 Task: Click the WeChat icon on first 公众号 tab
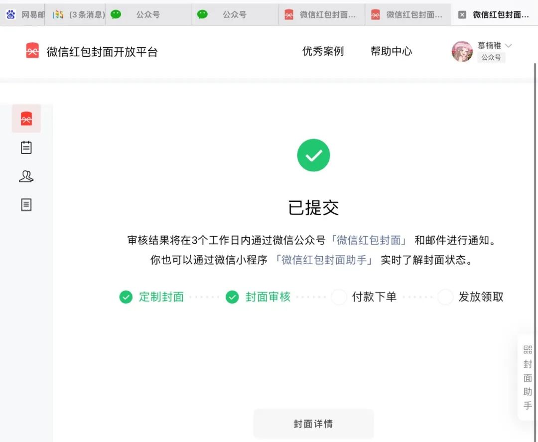tap(116, 14)
